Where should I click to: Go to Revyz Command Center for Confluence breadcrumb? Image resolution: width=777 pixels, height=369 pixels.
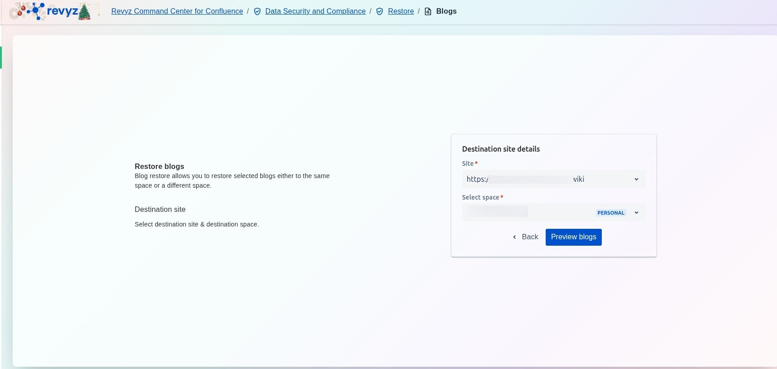177,11
